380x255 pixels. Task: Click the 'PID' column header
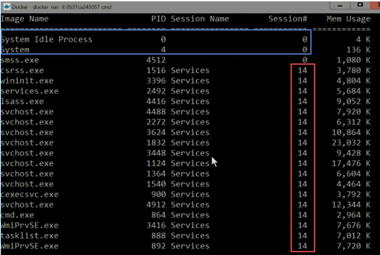coord(158,19)
